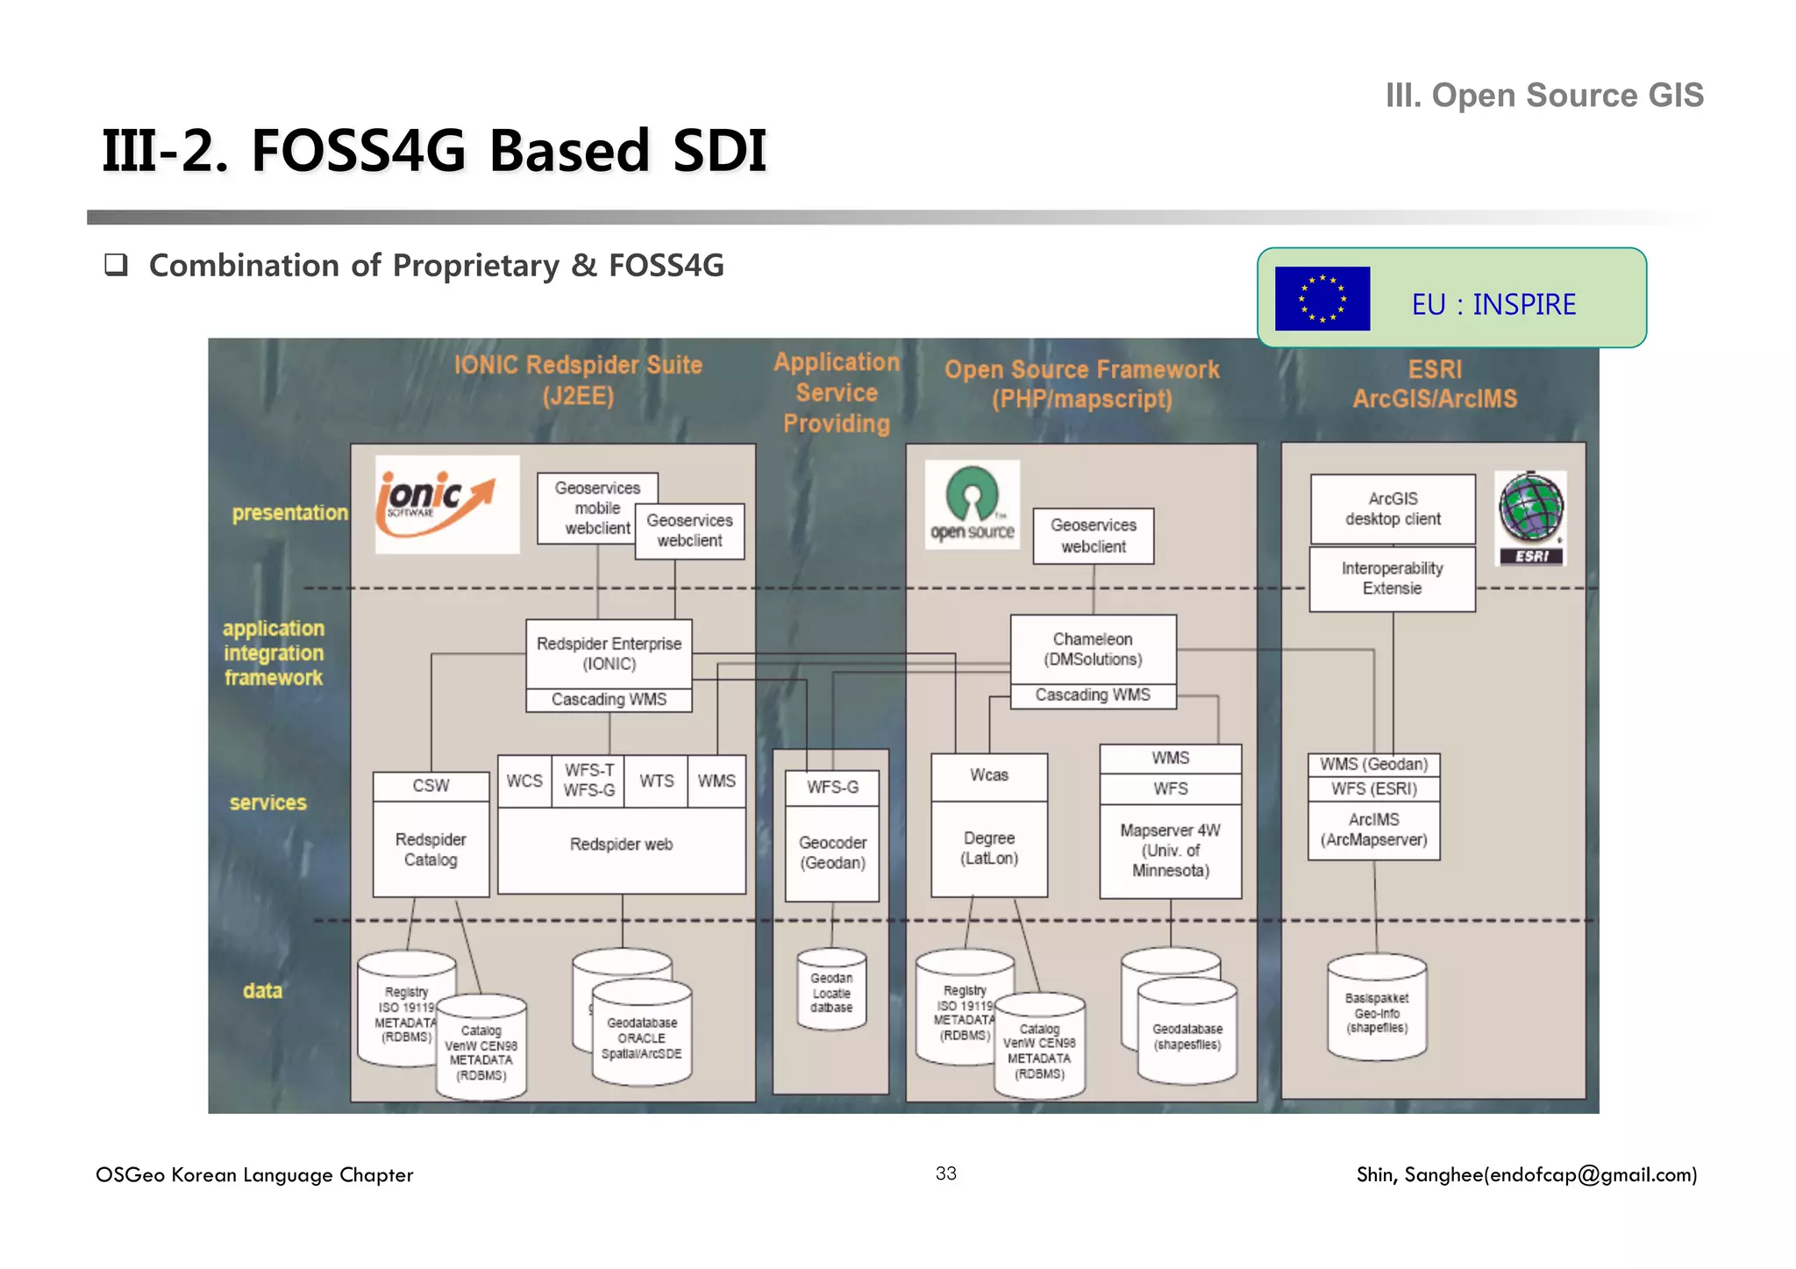Viewport: 1796px width, 1269px height.
Task: Click the EU : INSPIRE label
Action: 1493,304
